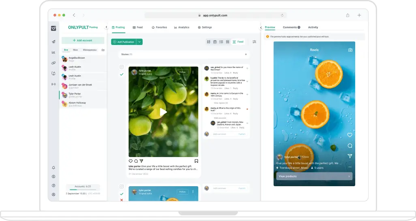Click the heart icon on Reels preview

point(350,135)
